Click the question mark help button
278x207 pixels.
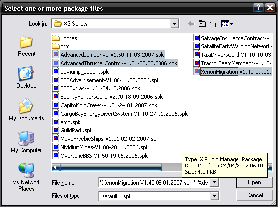tap(259, 8)
